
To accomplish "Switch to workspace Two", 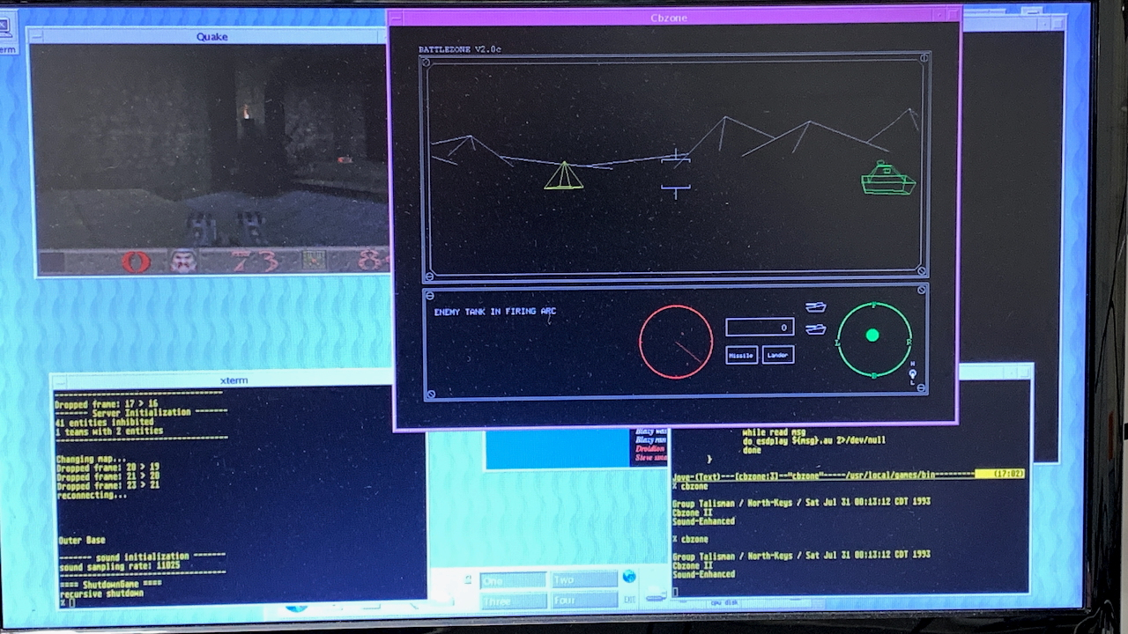I will [x=584, y=580].
